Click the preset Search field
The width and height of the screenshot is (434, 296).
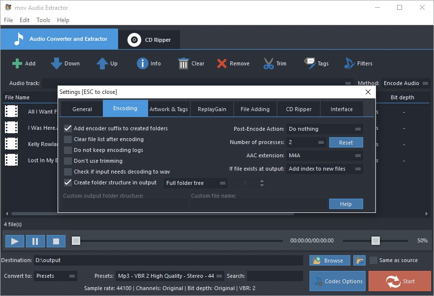[x=275, y=276]
